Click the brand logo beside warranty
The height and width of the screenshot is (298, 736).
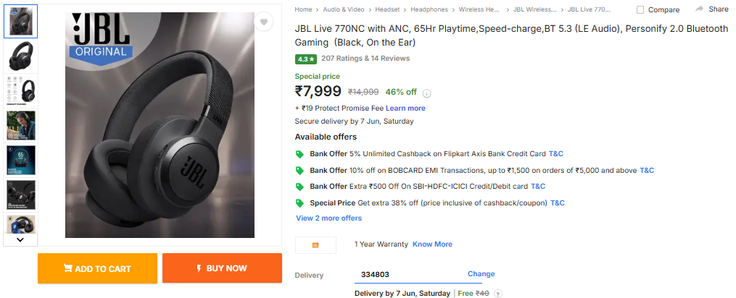[x=315, y=245]
